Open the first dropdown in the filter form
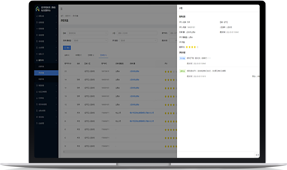Viewport: 287px width, 170px height. click(88, 33)
